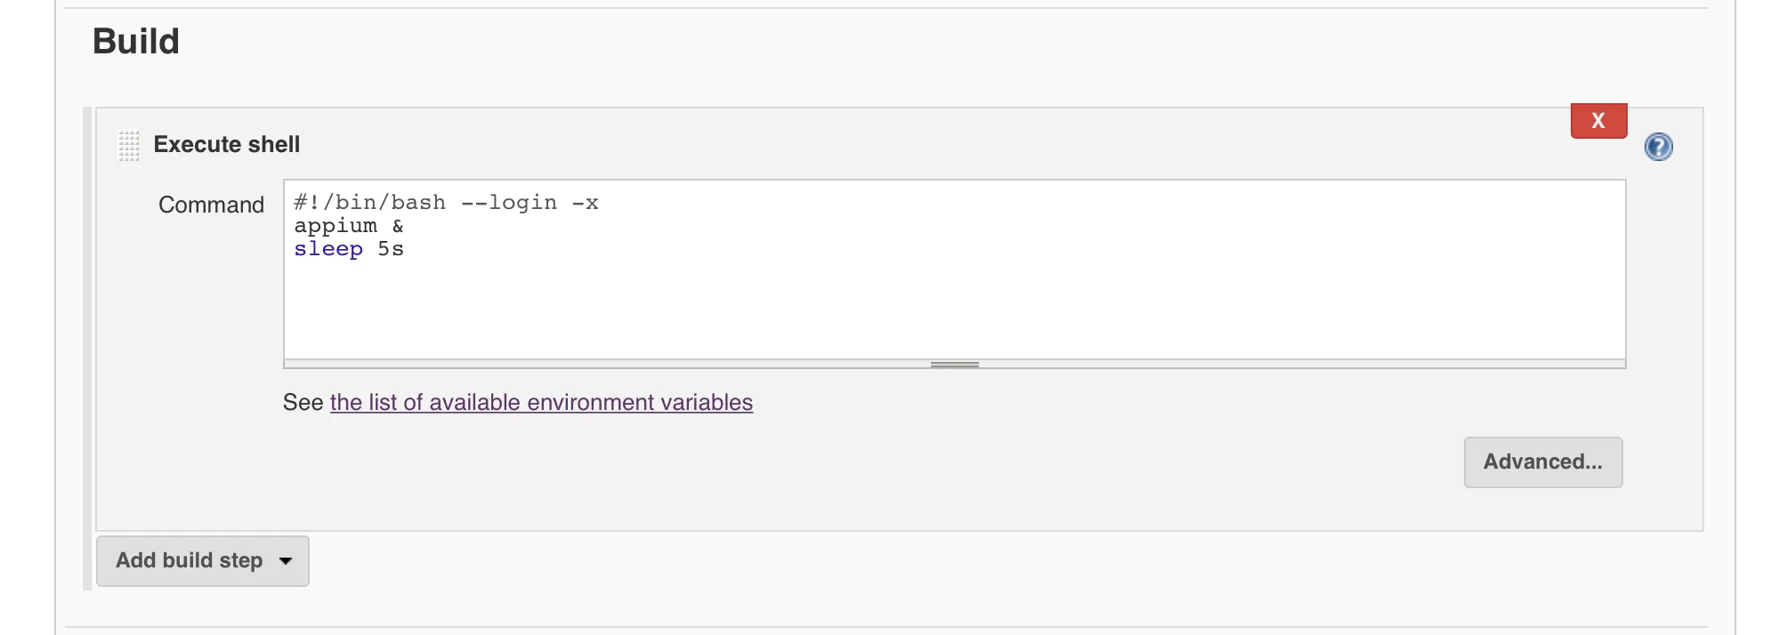This screenshot has width=1787, height=635.
Task: Open the list of available environment variables
Action: click(x=541, y=403)
